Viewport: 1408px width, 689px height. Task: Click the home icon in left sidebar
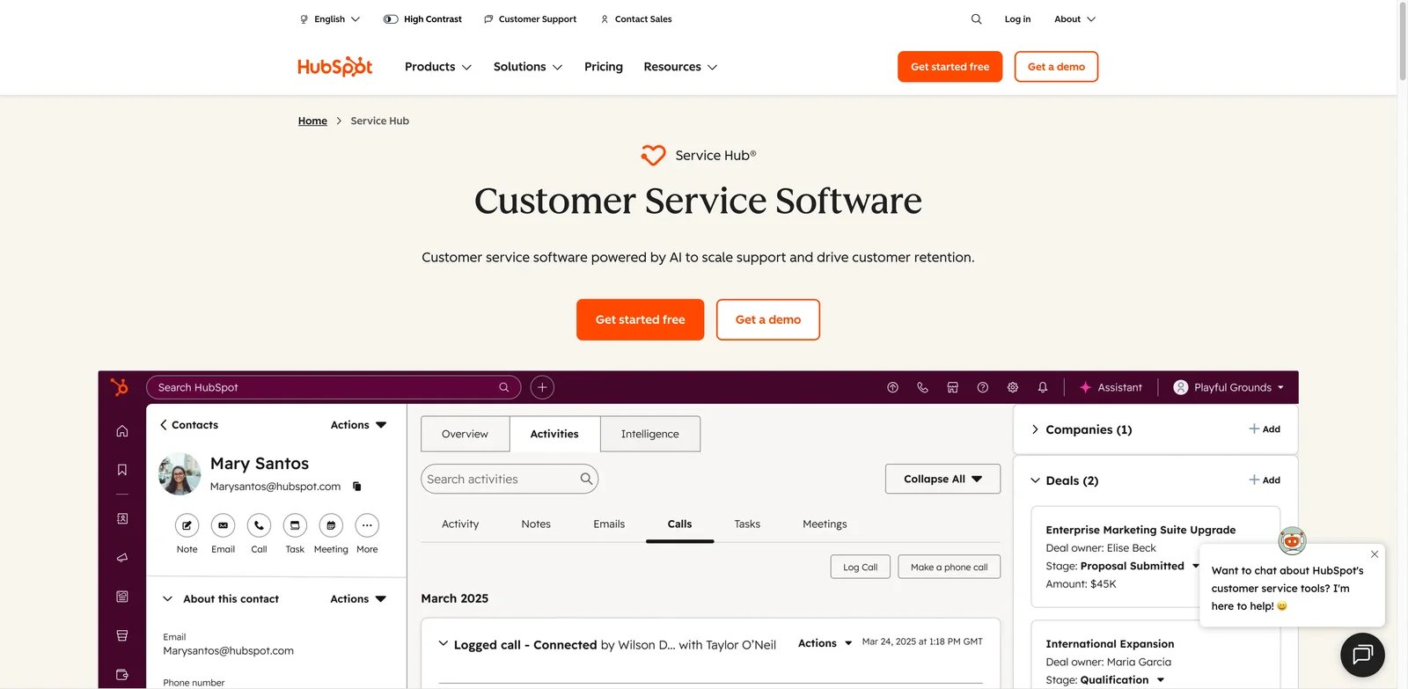pos(122,431)
